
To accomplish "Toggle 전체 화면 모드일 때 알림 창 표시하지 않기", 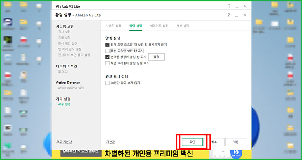I will pos(107,45).
